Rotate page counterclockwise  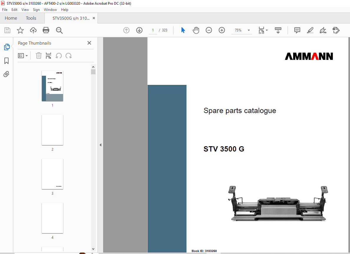click(59, 55)
